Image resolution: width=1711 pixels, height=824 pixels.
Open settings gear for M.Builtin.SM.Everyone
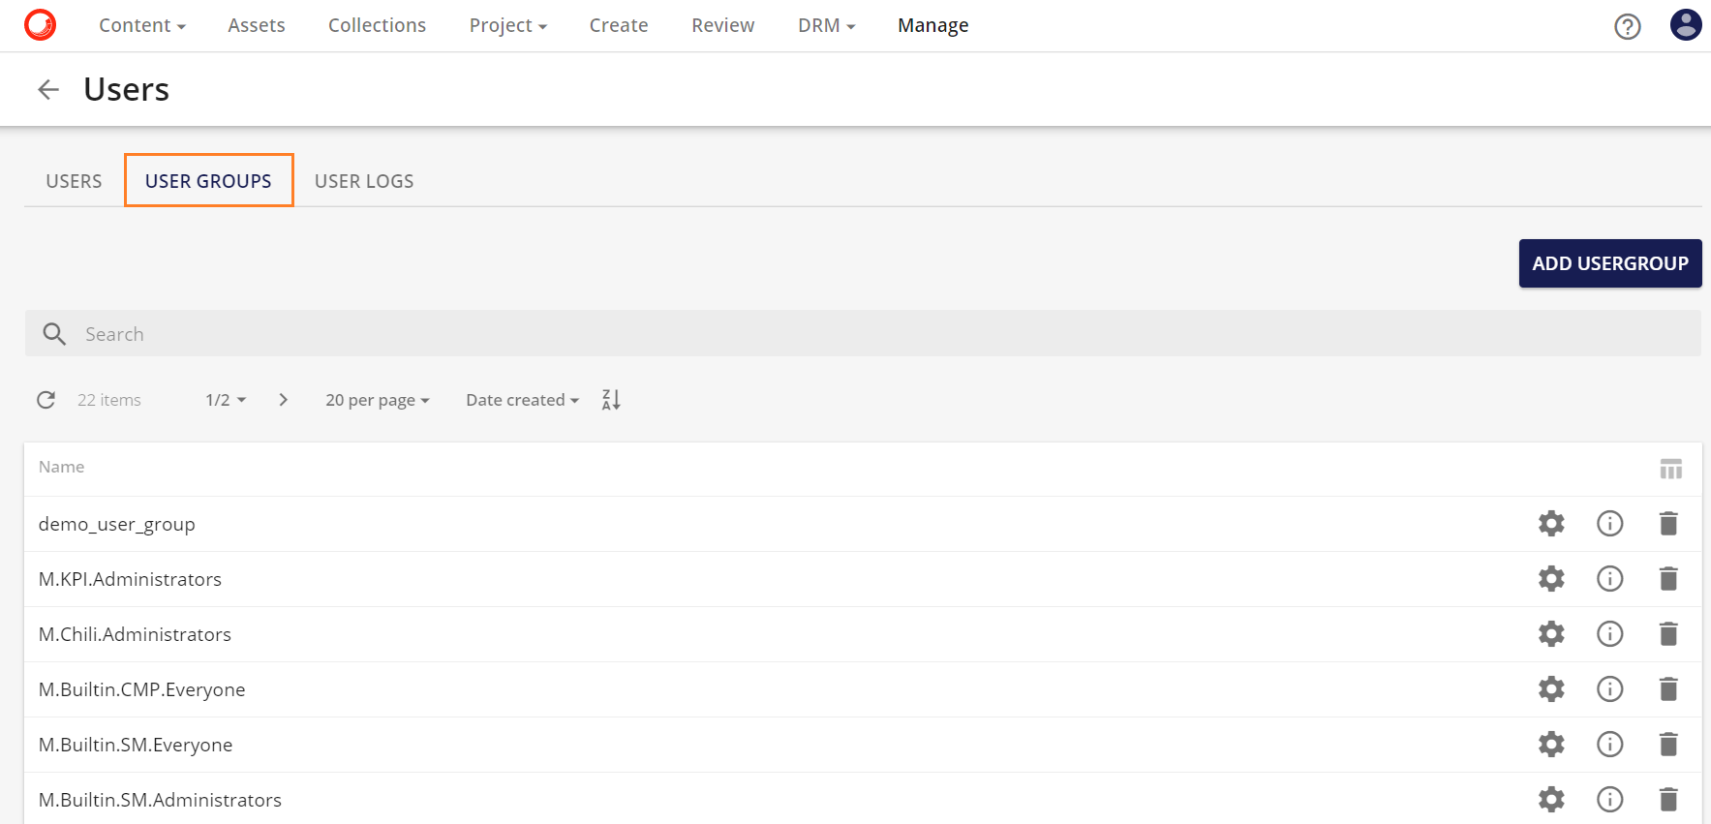(1551, 745)
